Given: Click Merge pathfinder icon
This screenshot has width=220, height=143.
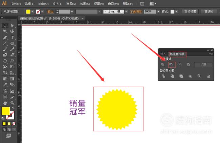Looking at the screenshot, I should [x=181, y=76].
